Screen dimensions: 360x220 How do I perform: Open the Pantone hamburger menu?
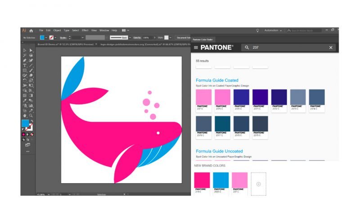tap(196, 48)
